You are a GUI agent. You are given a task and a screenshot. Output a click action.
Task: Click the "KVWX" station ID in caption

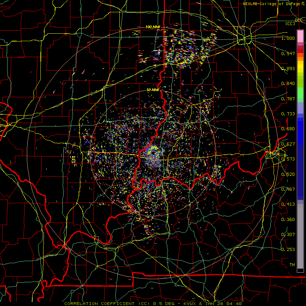pos(190,304)
